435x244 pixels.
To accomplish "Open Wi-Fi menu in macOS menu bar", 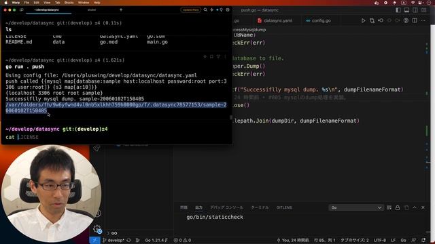I will pos(413,3).
